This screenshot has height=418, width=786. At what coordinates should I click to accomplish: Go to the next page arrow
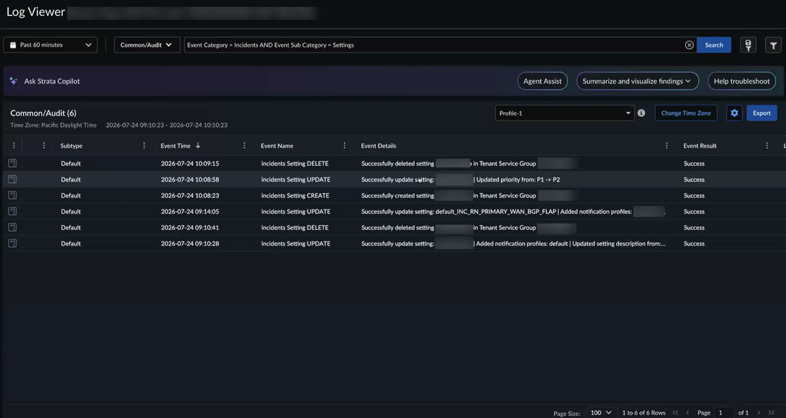[759, 413]
